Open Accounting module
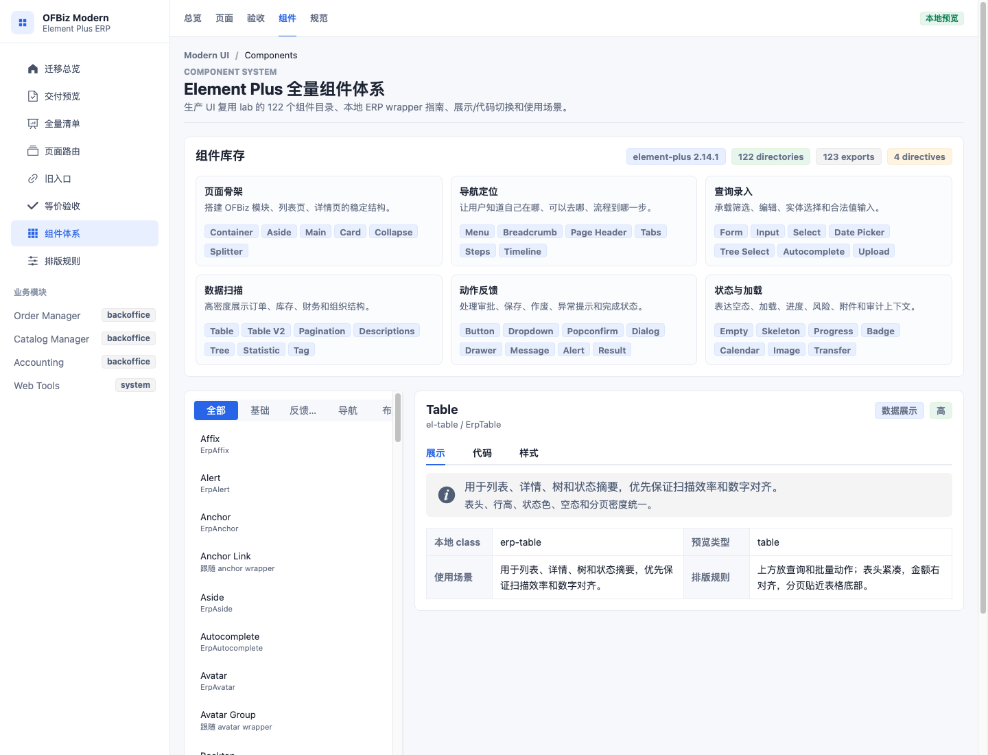The width and height of the screenshot is (988, 755). [85, 362]
